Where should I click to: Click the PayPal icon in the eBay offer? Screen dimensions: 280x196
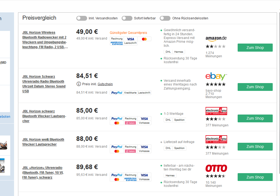click(x=117, y=93)
